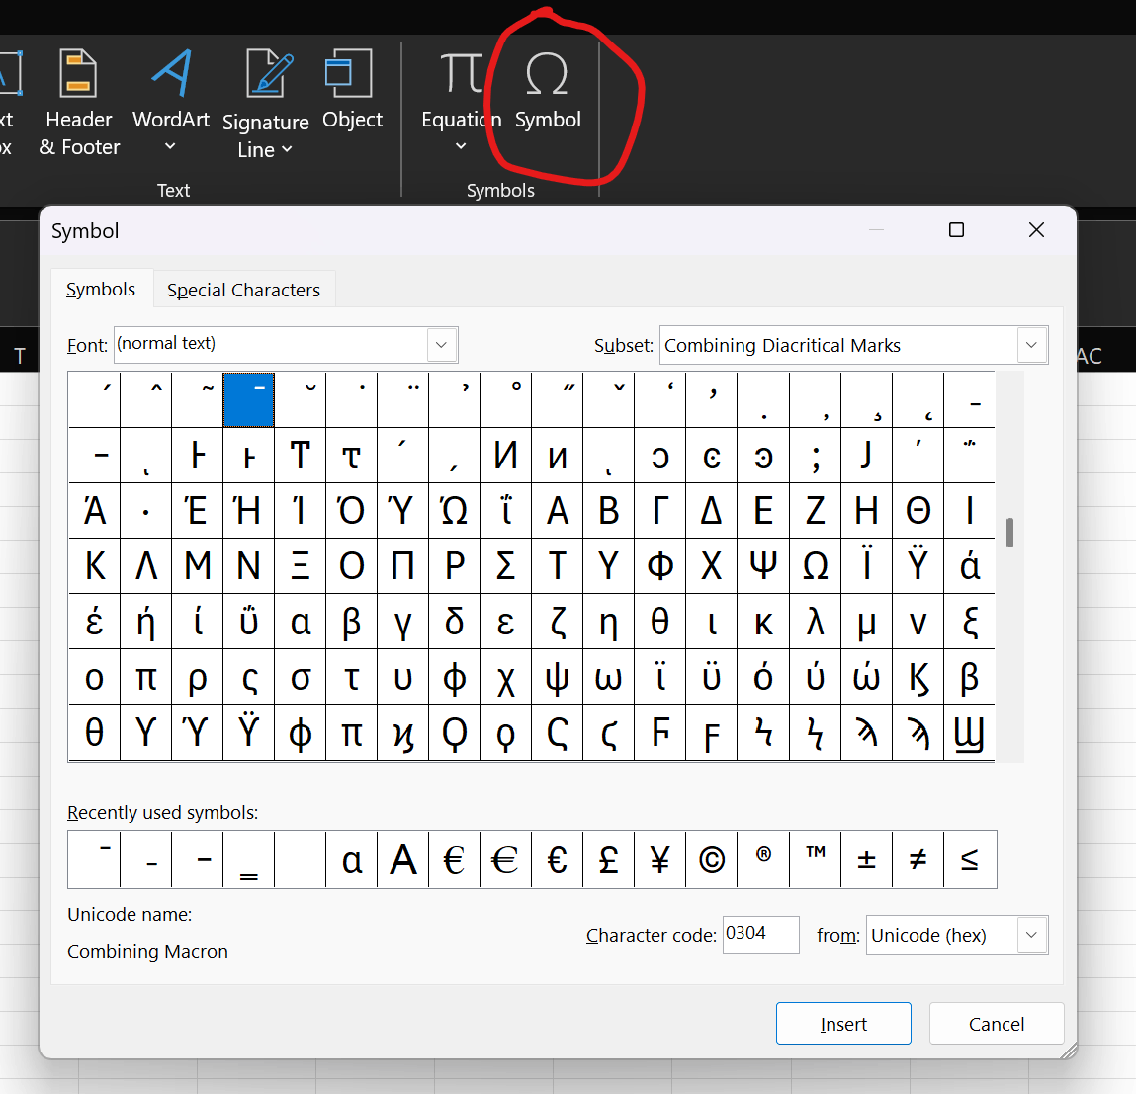Viewport: 1136px width, 1094px height.
Task: Select the copyright symbol from recently used
Action: (712, 860)
